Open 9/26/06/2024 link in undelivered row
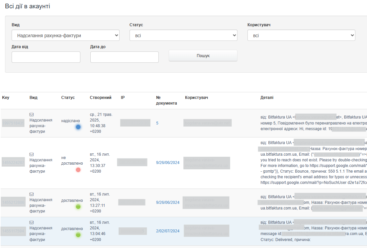This screenshot has width=367, height=248. (168, 163)
